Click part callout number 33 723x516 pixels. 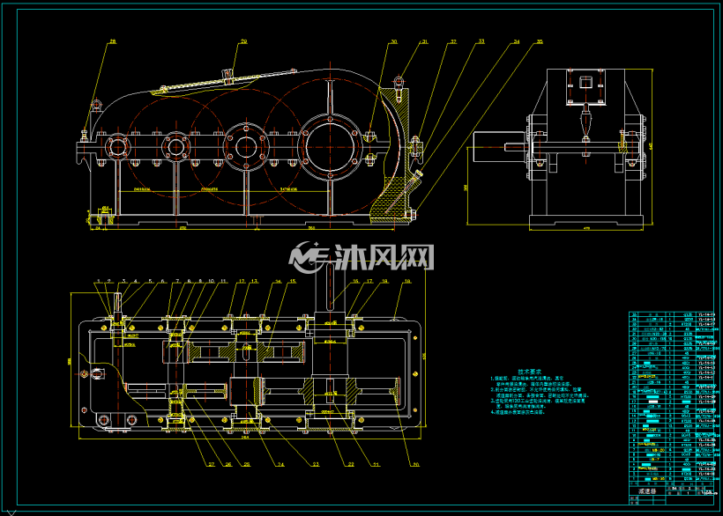(481, 41)
